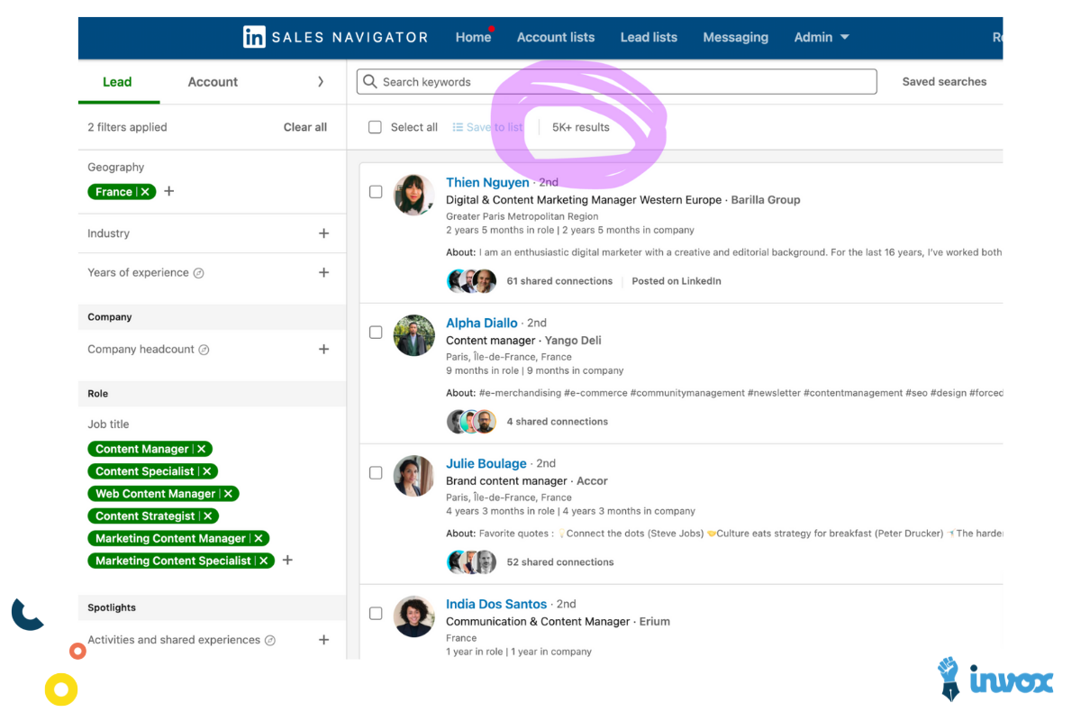Image resolution: width=1081 pixels, height=721 pixels.
Task: Add another Job title filter
Action: pos(287,560)
